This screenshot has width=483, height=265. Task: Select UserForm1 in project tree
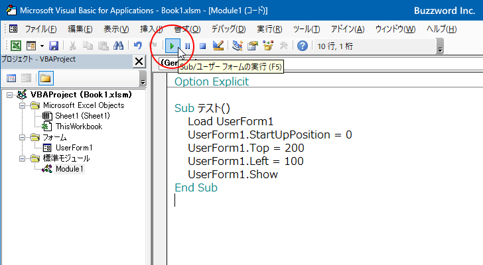point(74,148)
